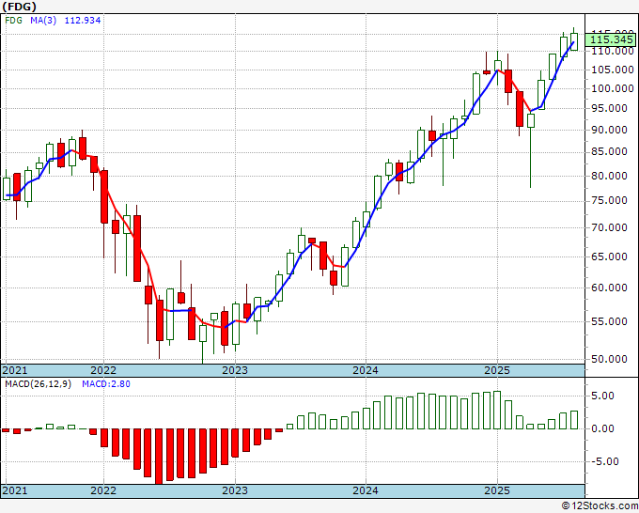Open the 12Stocks.com copyright link
Image resolution: width=639 pixels, height=513 pixels.
600,506
